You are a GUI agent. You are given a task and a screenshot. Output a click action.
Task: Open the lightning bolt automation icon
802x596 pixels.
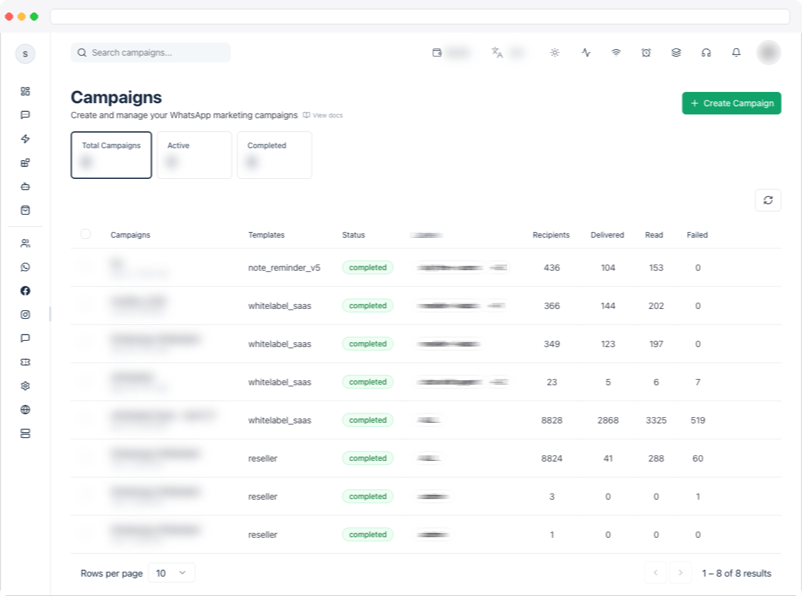coord(25,139)
